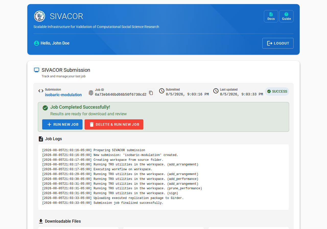327x229 pixels.
Task: Click log line 'Executing workflow on workspace'
Action: click(x=97, y=169)
